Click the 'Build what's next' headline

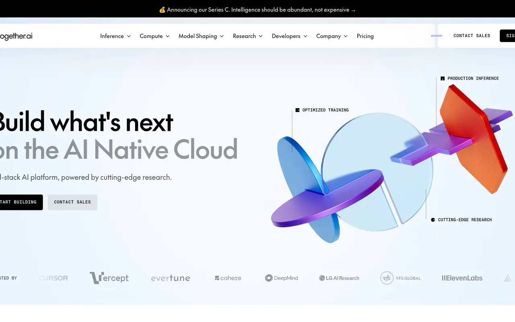87,122
